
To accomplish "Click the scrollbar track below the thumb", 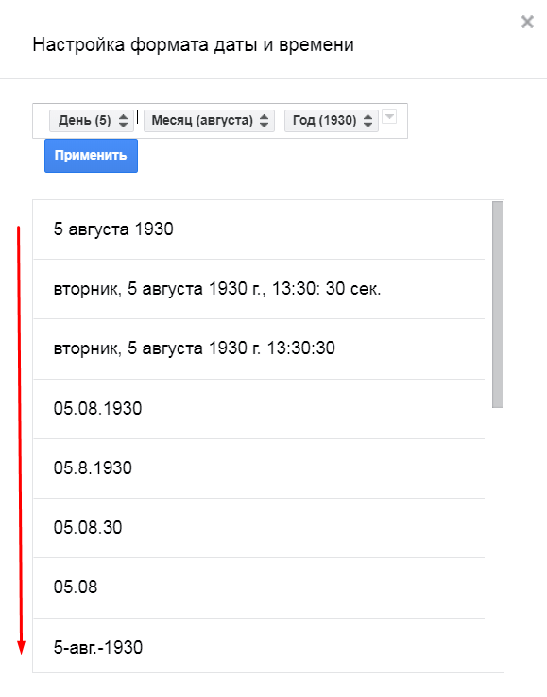I will [497, 538].
